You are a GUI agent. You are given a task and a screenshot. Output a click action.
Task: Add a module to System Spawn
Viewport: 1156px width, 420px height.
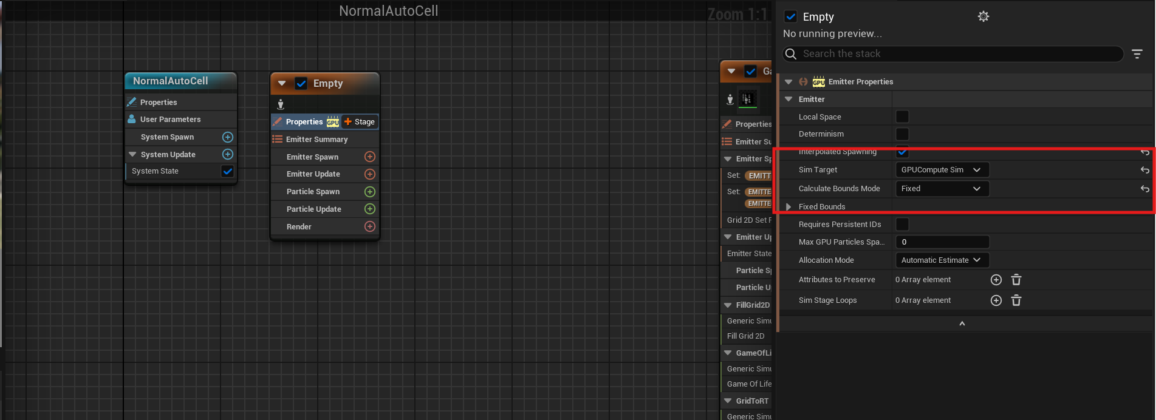point(228,137)
